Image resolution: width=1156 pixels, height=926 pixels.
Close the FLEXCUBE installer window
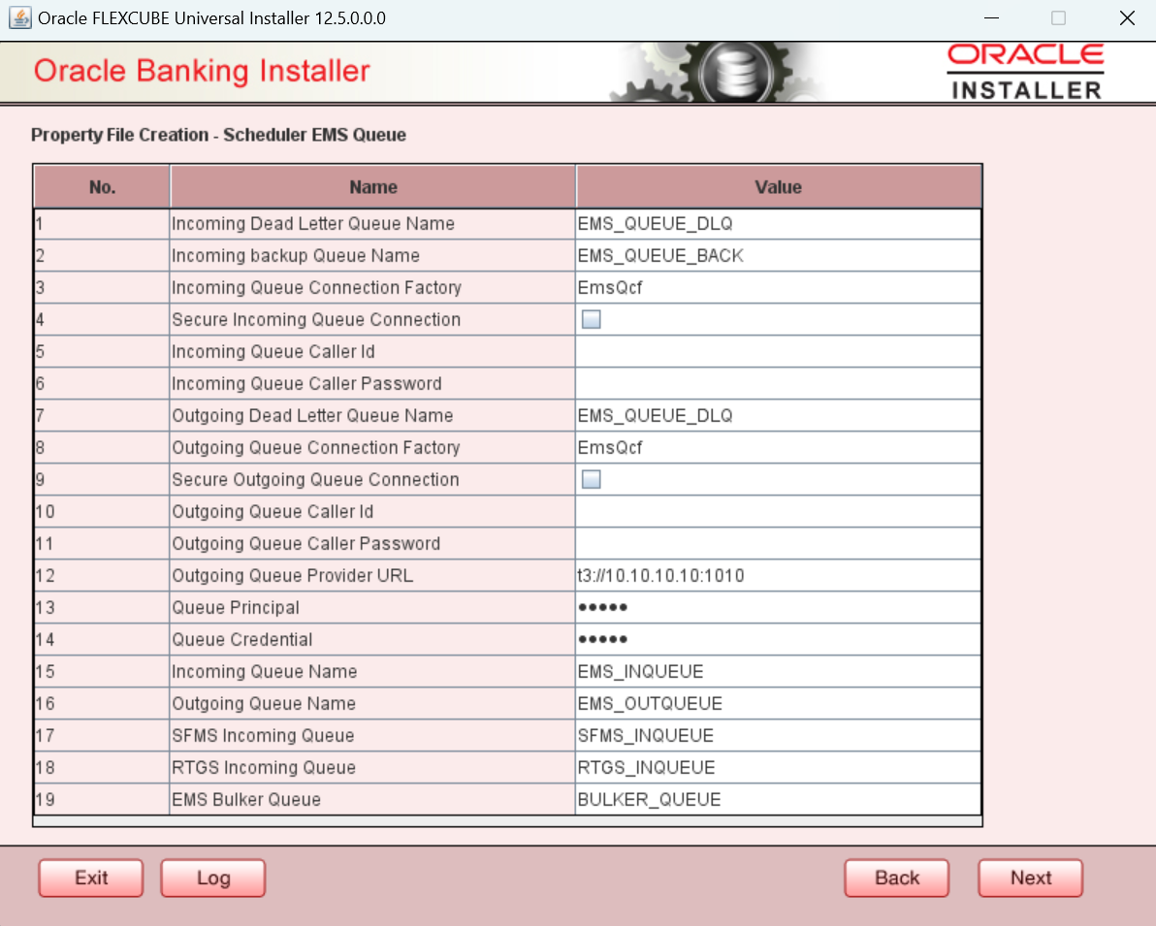pos(1127,17)
